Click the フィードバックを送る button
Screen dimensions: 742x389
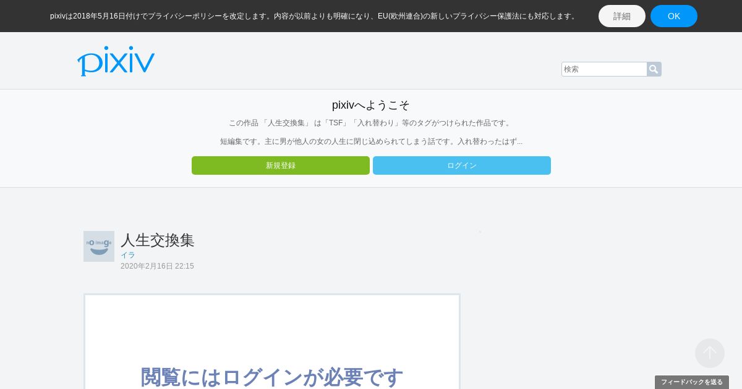(x=692, y=382)
